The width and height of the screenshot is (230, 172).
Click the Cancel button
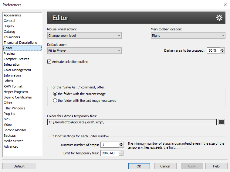click(x=165, y=166)
